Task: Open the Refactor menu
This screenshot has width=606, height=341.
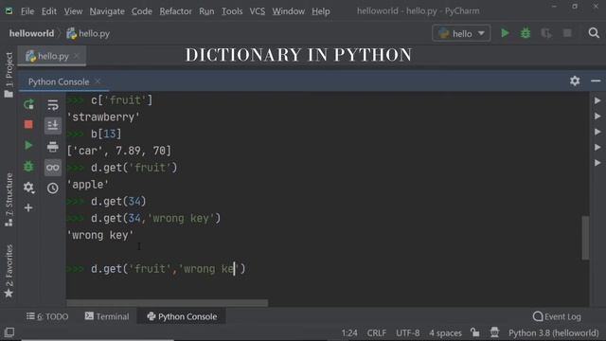Action: pos(175,11)
